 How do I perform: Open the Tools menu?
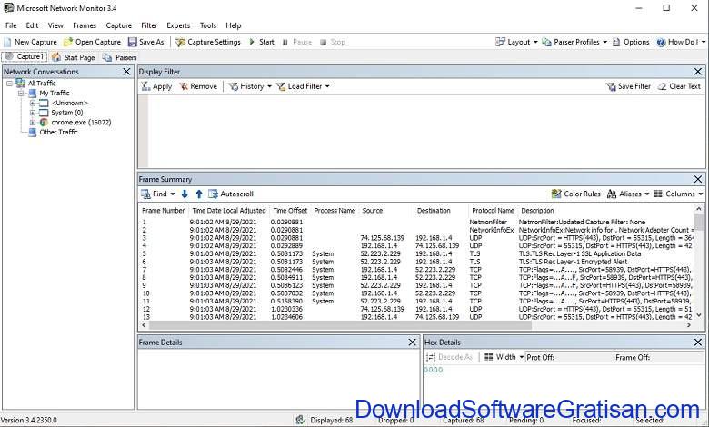coord(208,25)
